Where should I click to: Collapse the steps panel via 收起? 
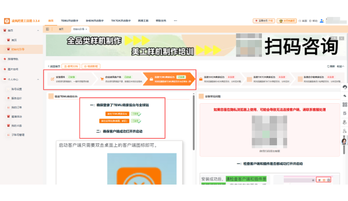click(341, 66)
